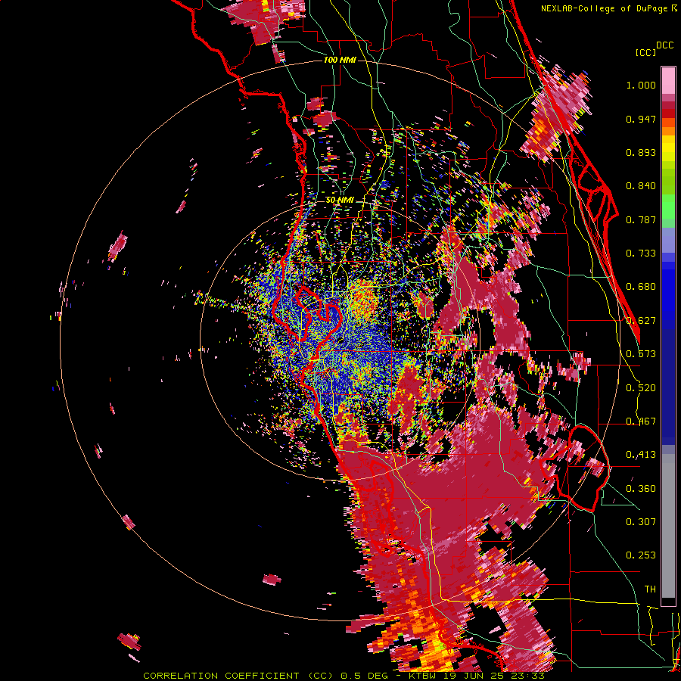Click the 0.307 value on the color scale
This screenshot has width=681, height=681.
(x=641, y=522)
